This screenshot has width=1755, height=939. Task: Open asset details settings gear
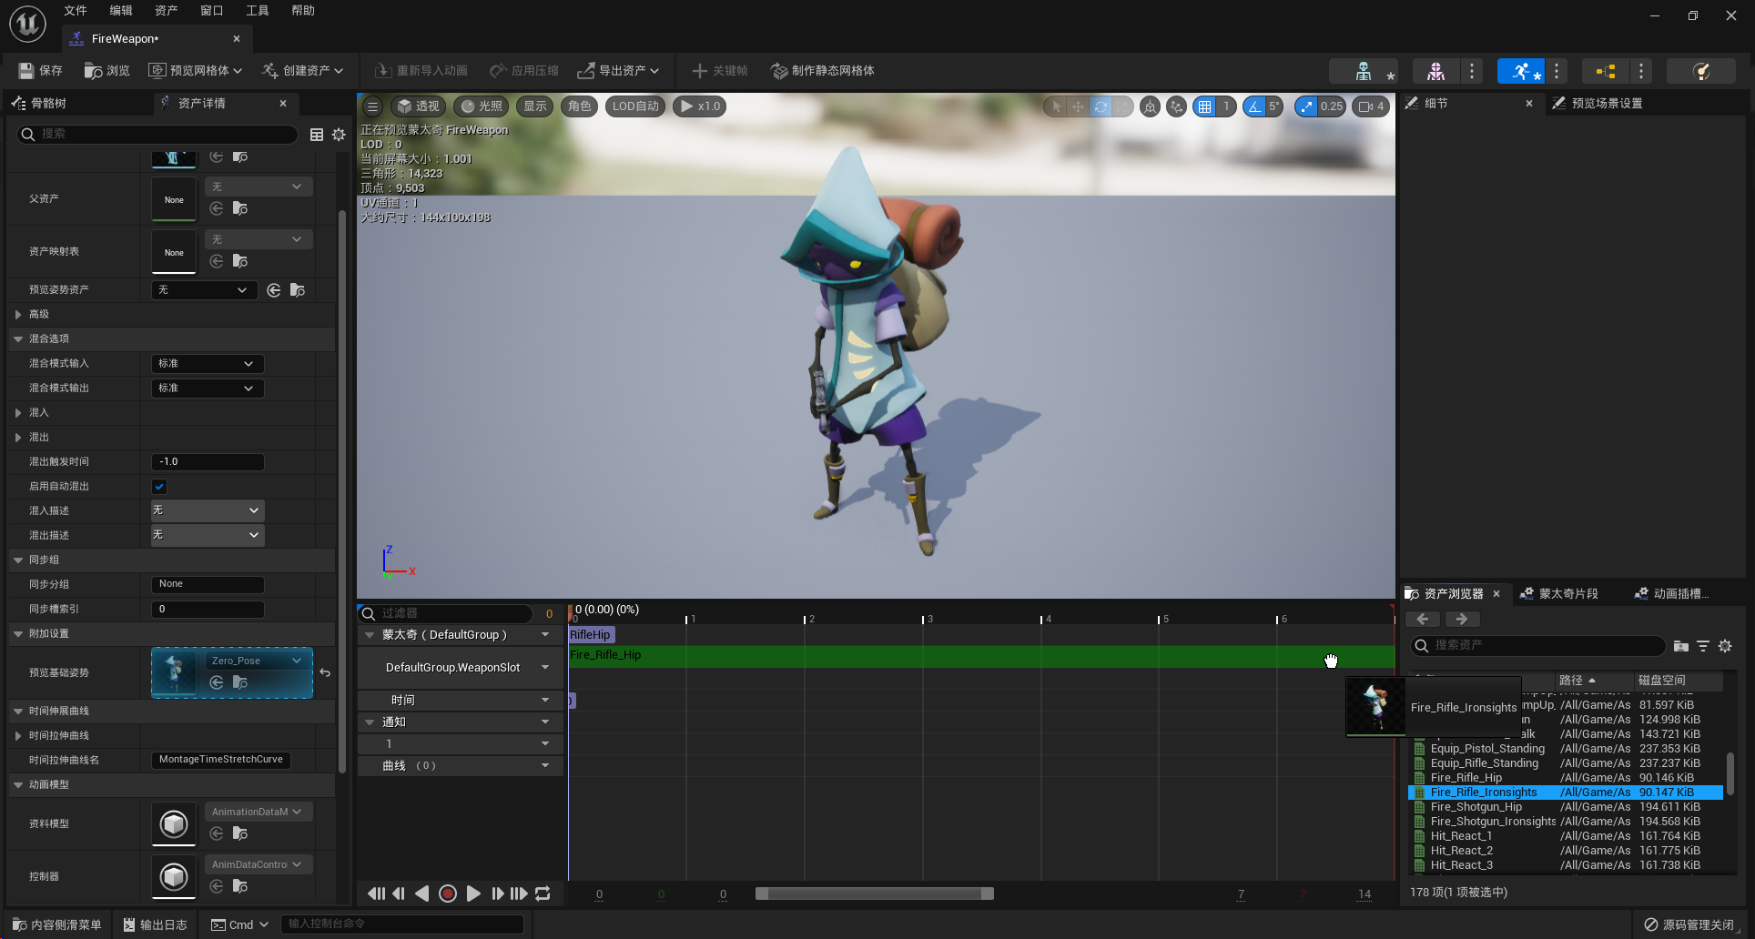tap(339, 135)
